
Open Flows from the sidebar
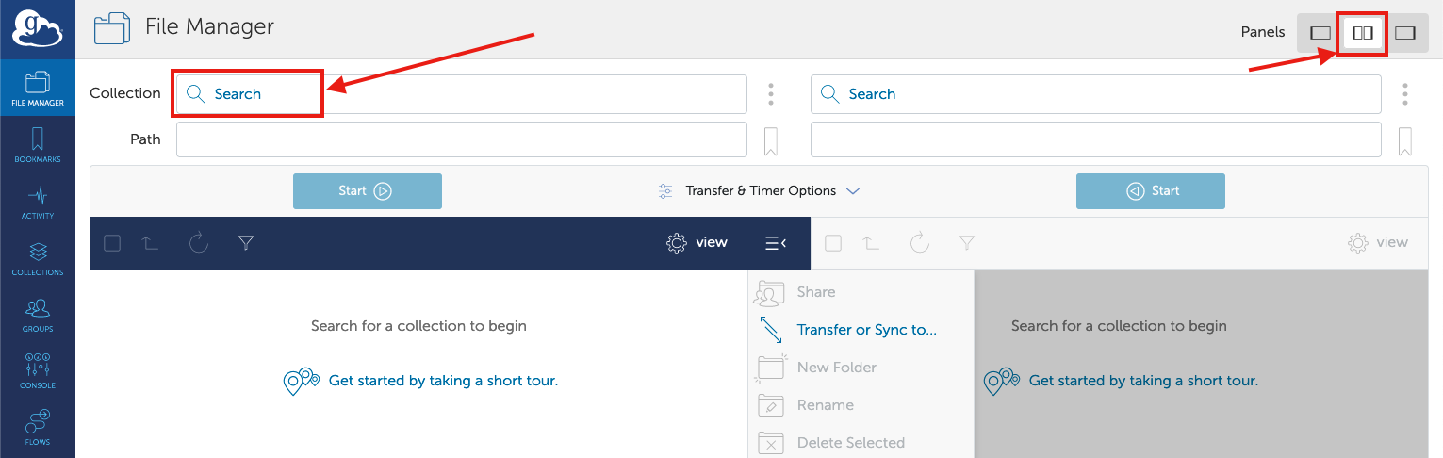(38, 427)
